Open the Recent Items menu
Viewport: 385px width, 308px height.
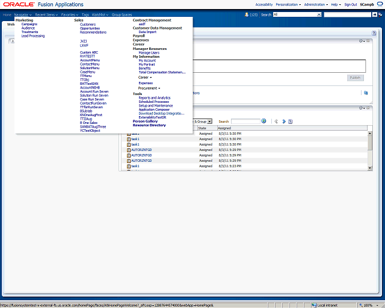[x=46, y=14]
